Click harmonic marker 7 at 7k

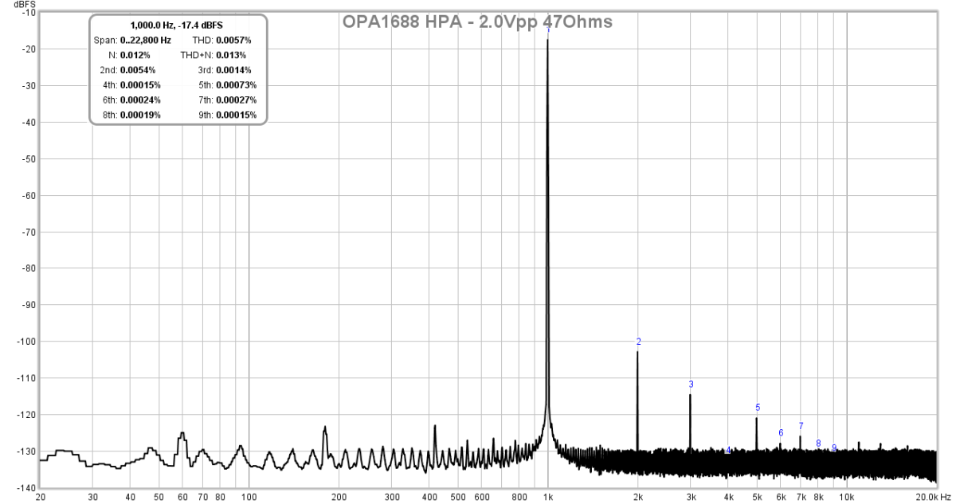(801, 426)
